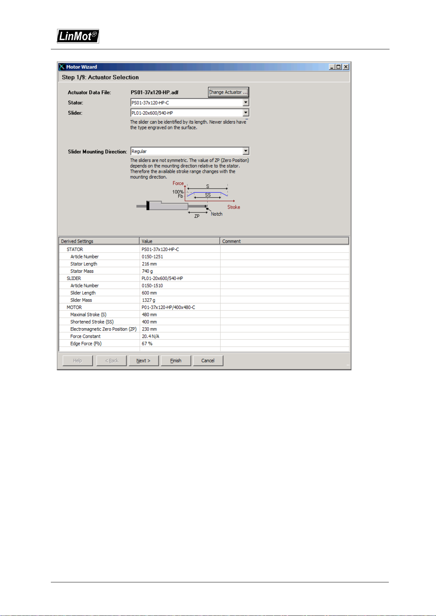Click the PS01-37x120-HP.adf file name
The width and height of the screenshot is (436, 616).
155,92
